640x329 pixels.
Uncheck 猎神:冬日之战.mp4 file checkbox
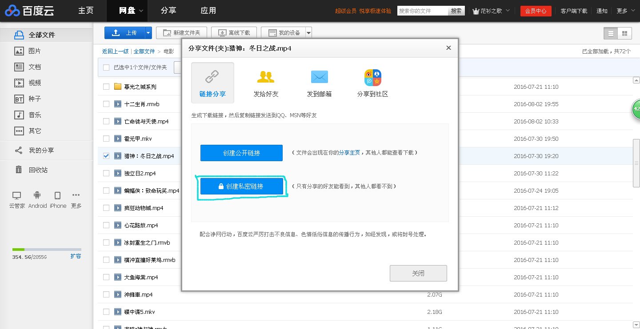[106, 156]
